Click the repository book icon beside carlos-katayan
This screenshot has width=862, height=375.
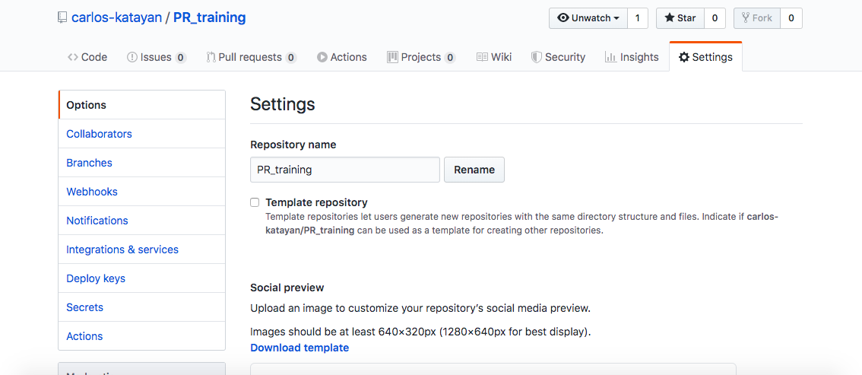point(62,17)
